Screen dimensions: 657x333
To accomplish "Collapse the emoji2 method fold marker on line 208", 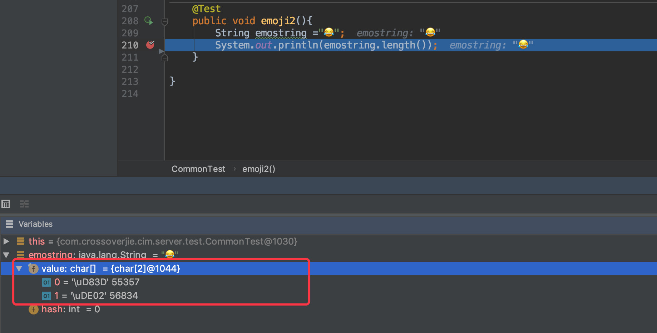I will 165,22.
